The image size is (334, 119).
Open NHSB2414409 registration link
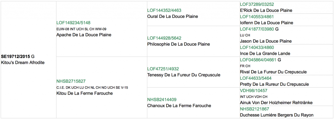(162, 100)
